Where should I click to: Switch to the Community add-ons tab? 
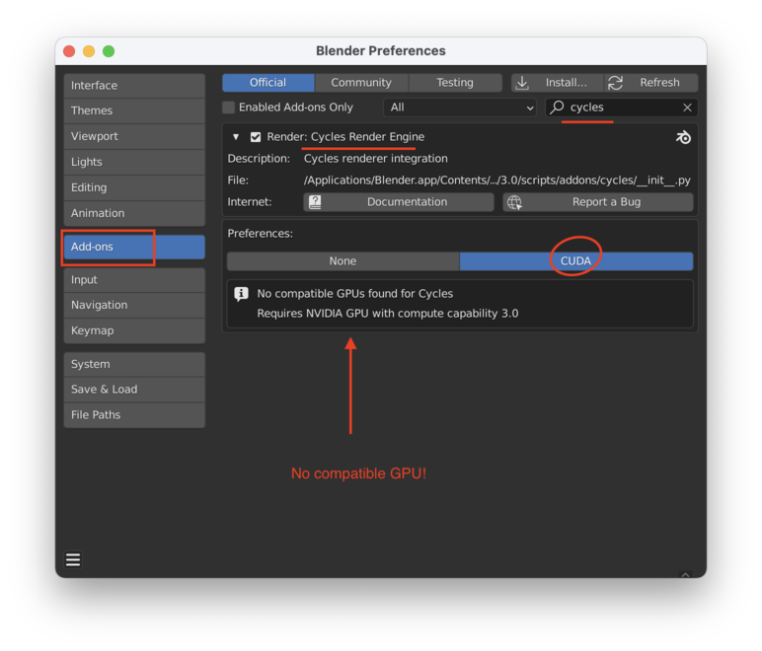[x=361, y=83]
